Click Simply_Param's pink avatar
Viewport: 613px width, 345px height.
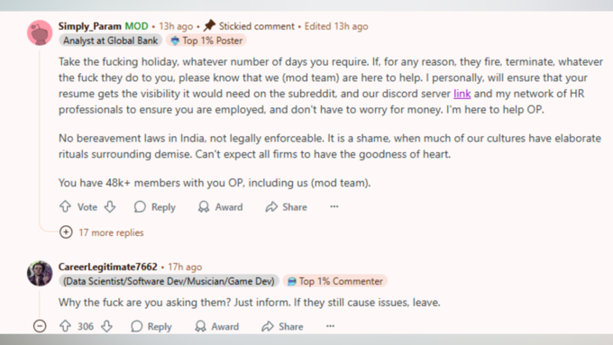click(x=40, y=32)
